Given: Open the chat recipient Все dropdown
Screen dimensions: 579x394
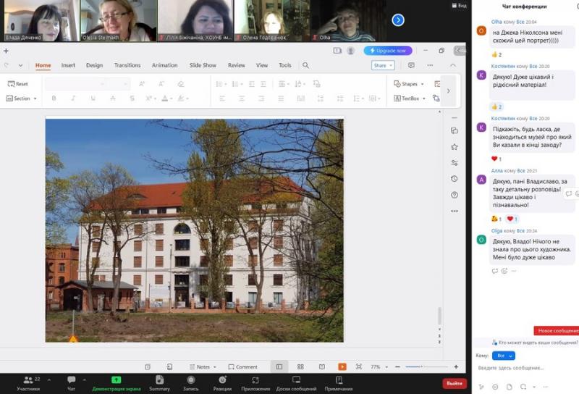Looking at the screenshot, I should tap(504, 356).
